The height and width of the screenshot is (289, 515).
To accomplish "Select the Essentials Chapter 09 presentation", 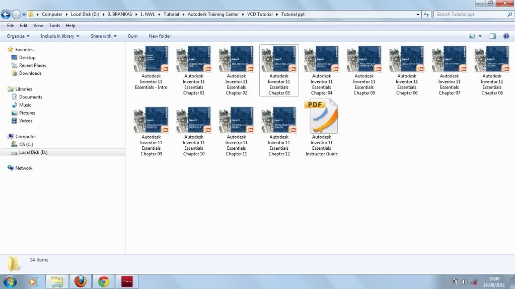I will [151, 132].
